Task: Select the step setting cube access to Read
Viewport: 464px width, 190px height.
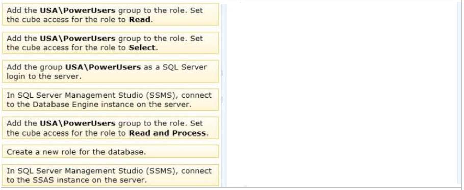Action: (x=110, y=14)
